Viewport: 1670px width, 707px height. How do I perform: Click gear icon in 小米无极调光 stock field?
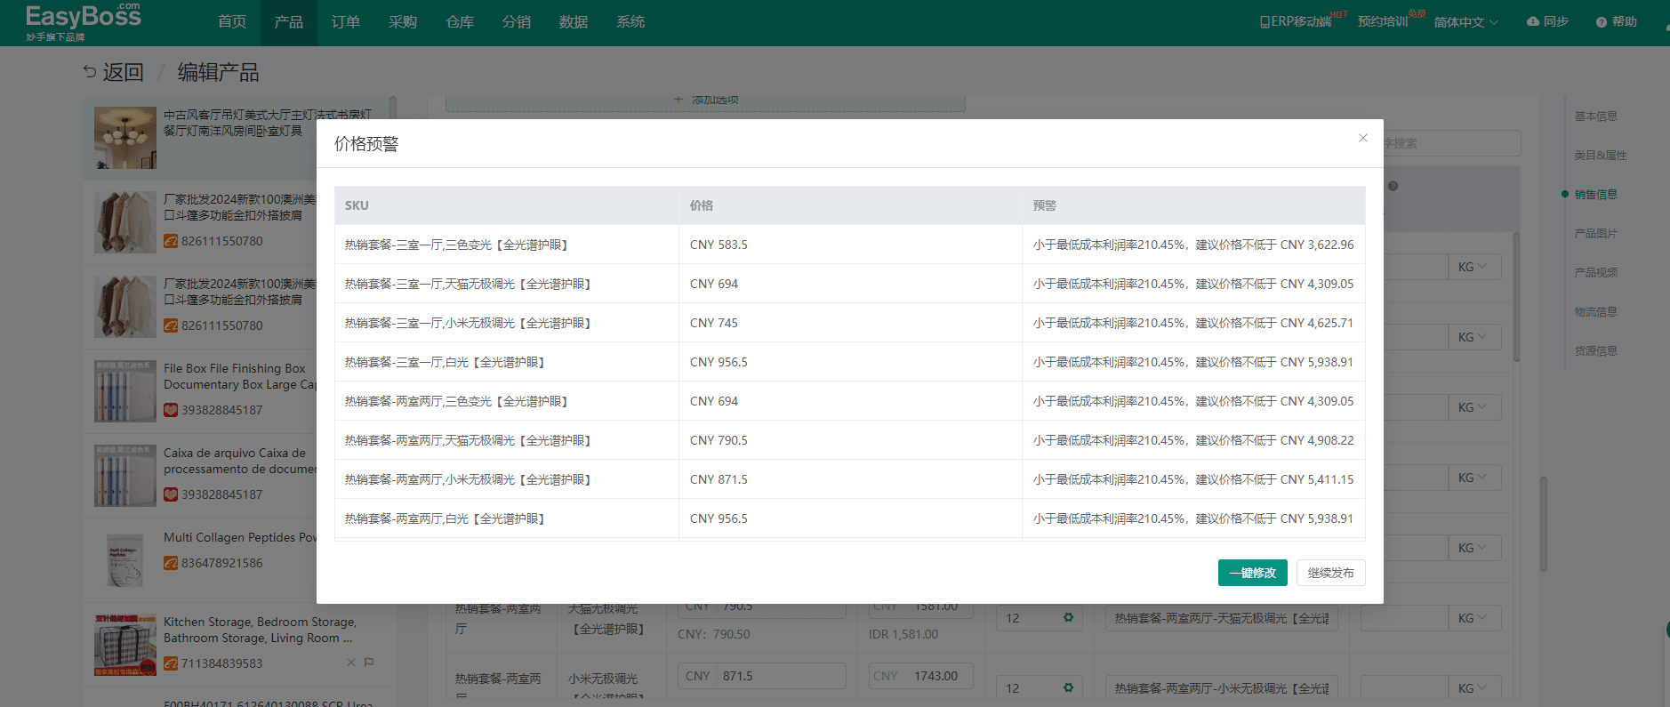(1068, 687)
